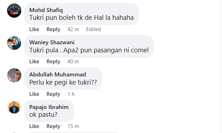Open the 42 m timestamp link
The image size is (222, 133).
tap(73, 29)
